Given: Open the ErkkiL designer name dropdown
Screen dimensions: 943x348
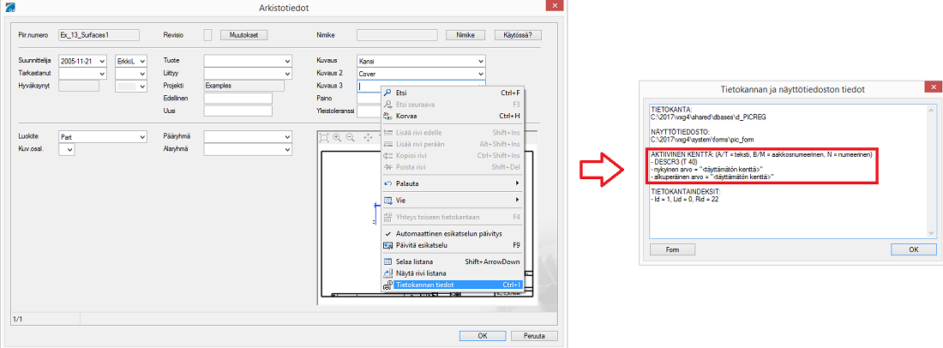Looking at the screenshot, I should tap(142, 61).
